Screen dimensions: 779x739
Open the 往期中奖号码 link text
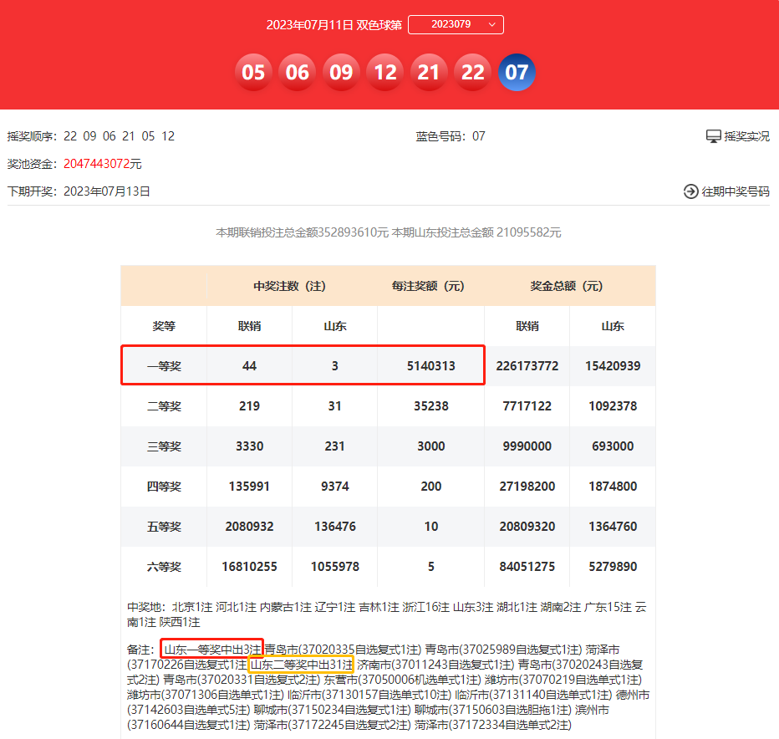pyautogui.click(x=736, y=191)
